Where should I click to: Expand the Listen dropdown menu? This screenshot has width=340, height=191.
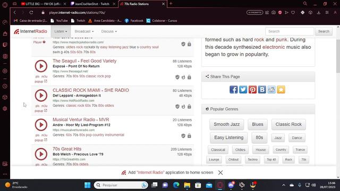[61, 31]
